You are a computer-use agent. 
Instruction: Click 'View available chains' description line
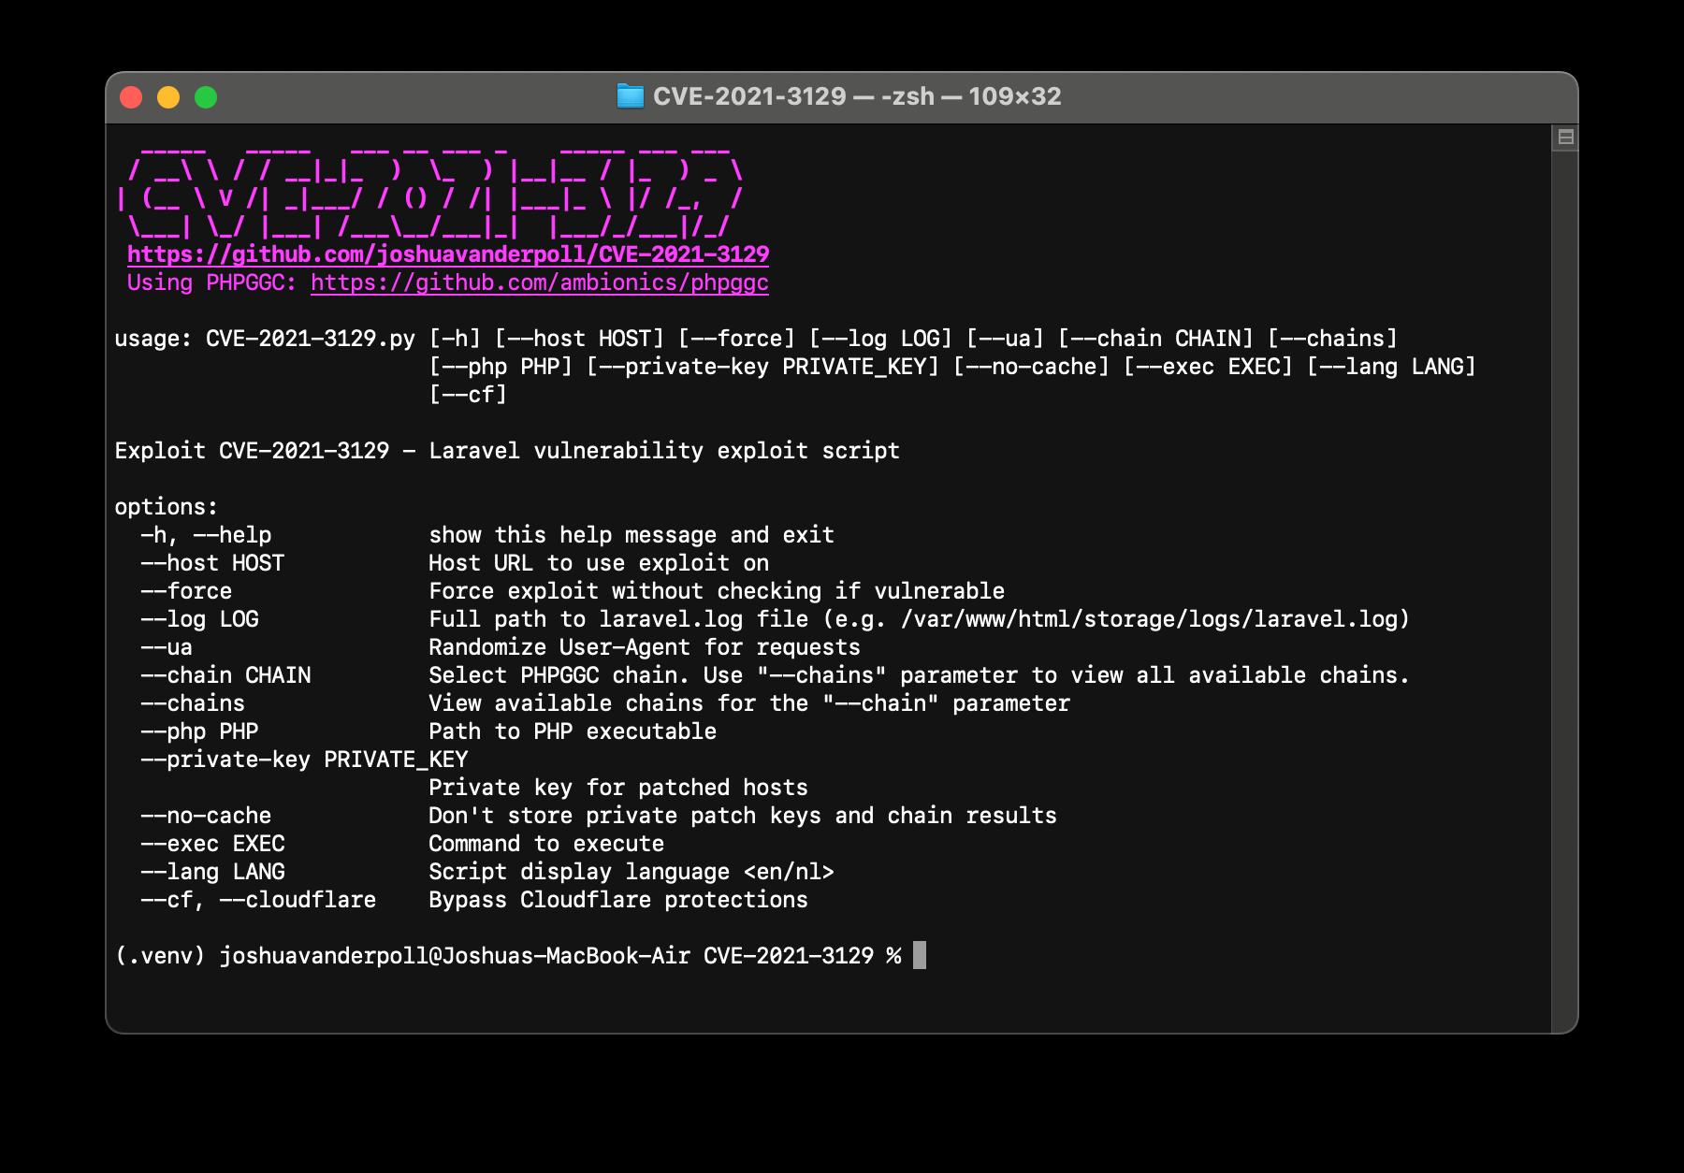point(749,703)
